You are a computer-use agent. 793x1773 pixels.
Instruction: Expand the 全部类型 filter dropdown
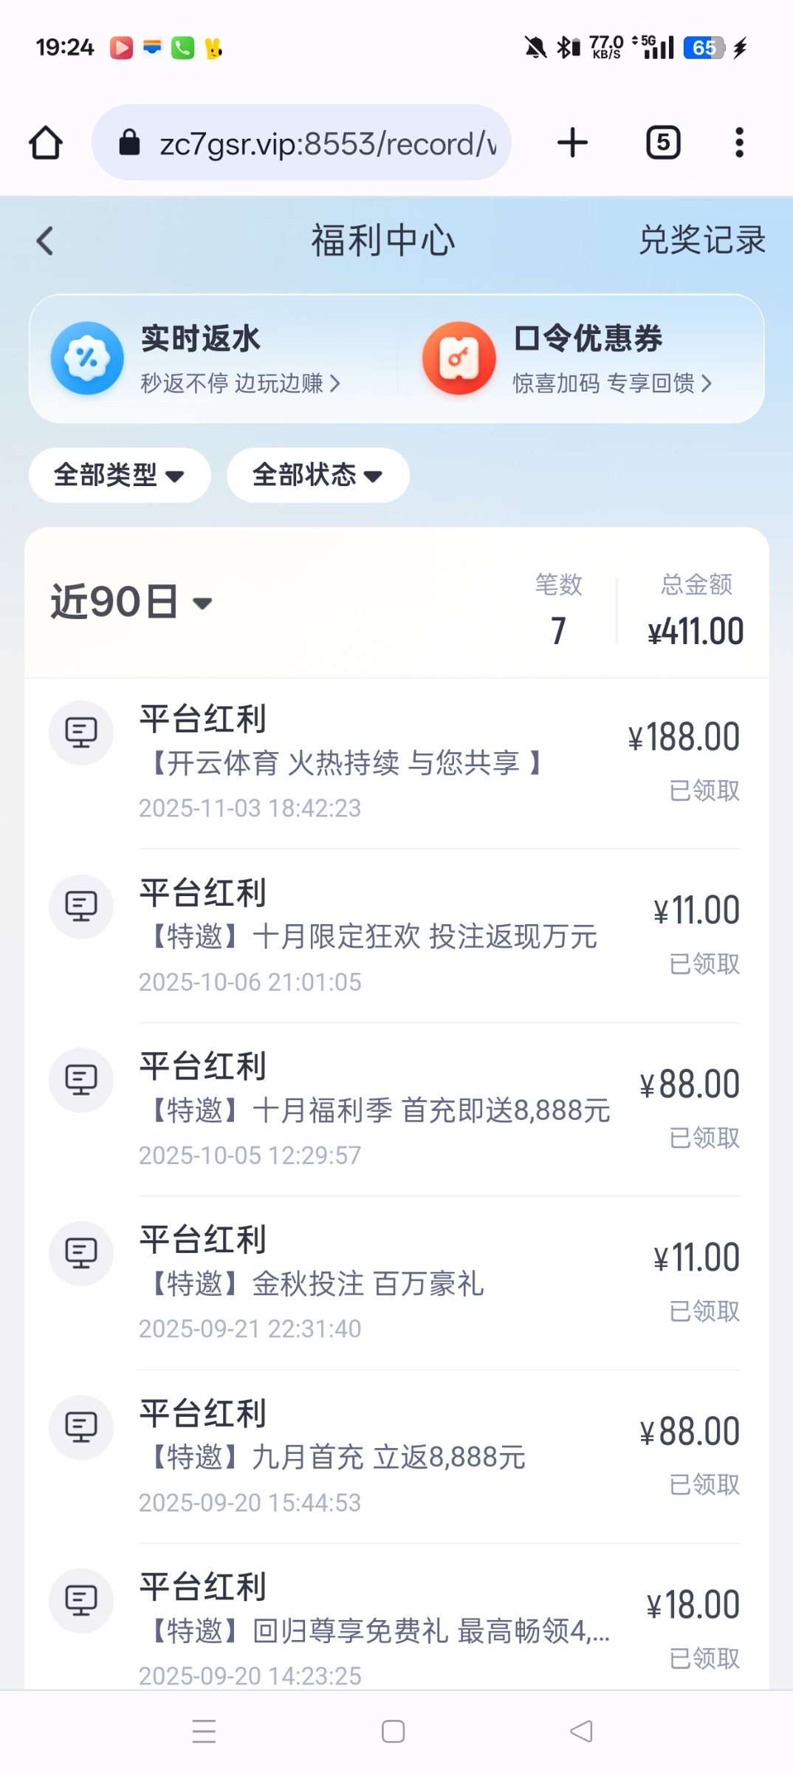coord(119,475)
